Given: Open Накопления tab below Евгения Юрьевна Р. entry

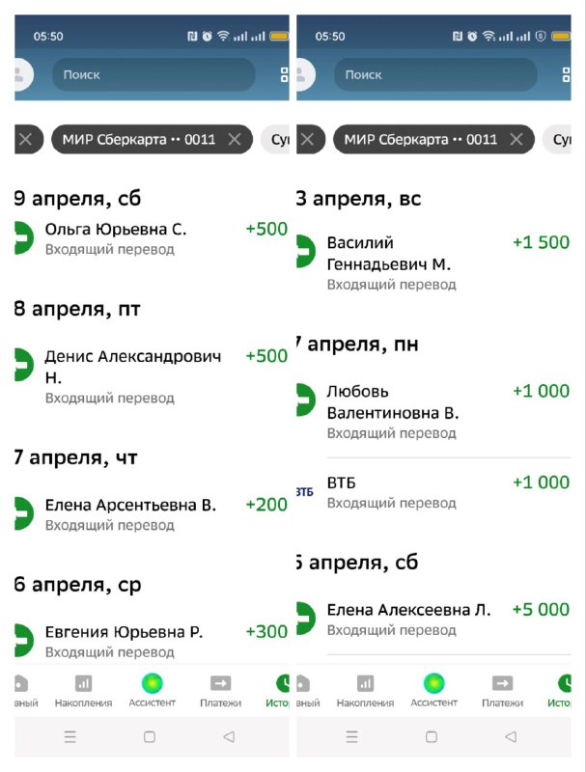Looking at the screenshot, I should [x=83, y=690].
